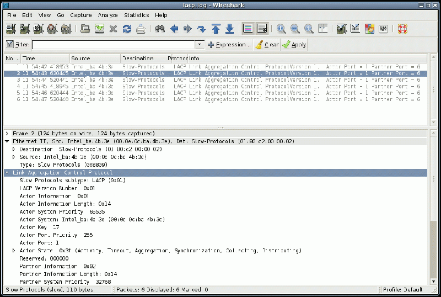441x297 pixels.
Task: Edit display filter icon
Action: [355, 29]
